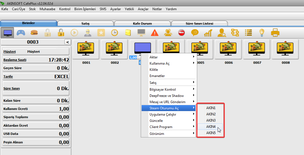Viewport: 304px width, 155px height.
Task: Click the hierarchy tree icon
Action: 235,33
